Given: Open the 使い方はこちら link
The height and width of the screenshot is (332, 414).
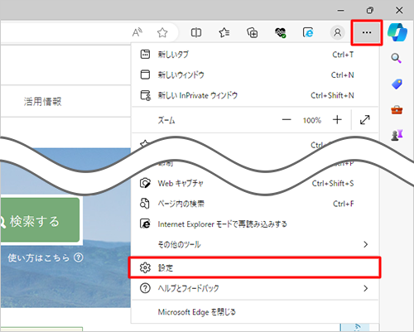Looking at the screenshot, I should (x=46, y=257).
